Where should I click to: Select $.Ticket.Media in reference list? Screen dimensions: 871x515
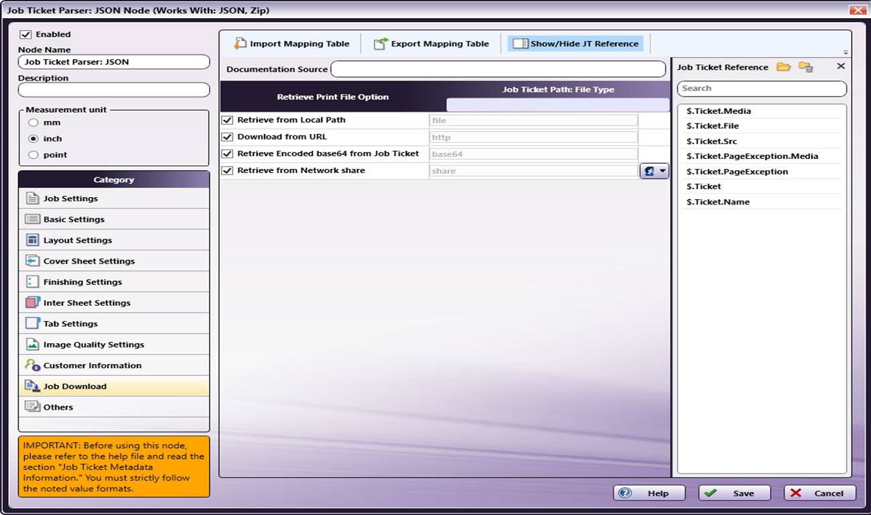click(762, 111)
